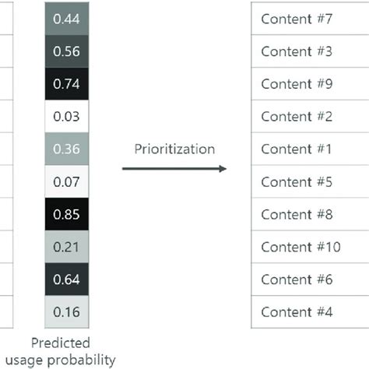Click the 0.64 dark cell
The width and height of the screenshot is (369, 369).
(67, 279)
